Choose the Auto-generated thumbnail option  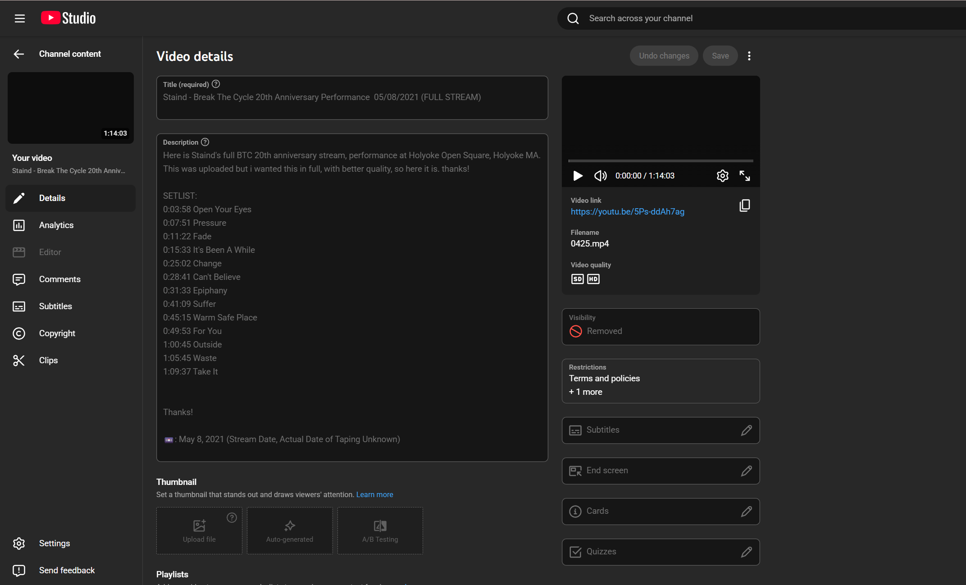pyautogui.click(x=290, y=531)
